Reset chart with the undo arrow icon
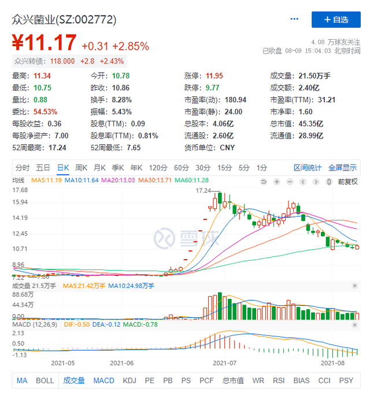 point(264,182)
